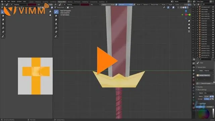Viewport: 215px width, 121px height.
Task: Open the File menu
Action: coord(5,1)
